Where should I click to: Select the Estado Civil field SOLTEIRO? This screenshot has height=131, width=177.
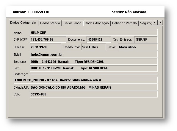pyautogui.click(x=93, y=47)
